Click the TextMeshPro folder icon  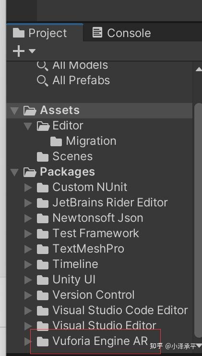[43, 249]
